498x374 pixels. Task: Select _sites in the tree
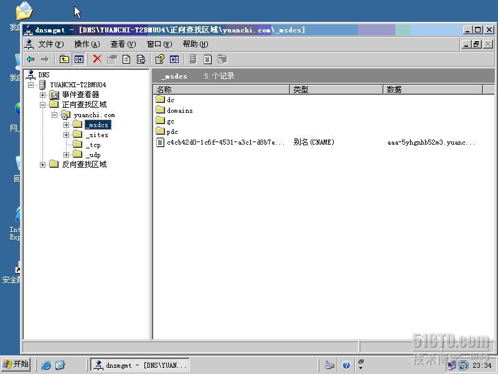97,135
